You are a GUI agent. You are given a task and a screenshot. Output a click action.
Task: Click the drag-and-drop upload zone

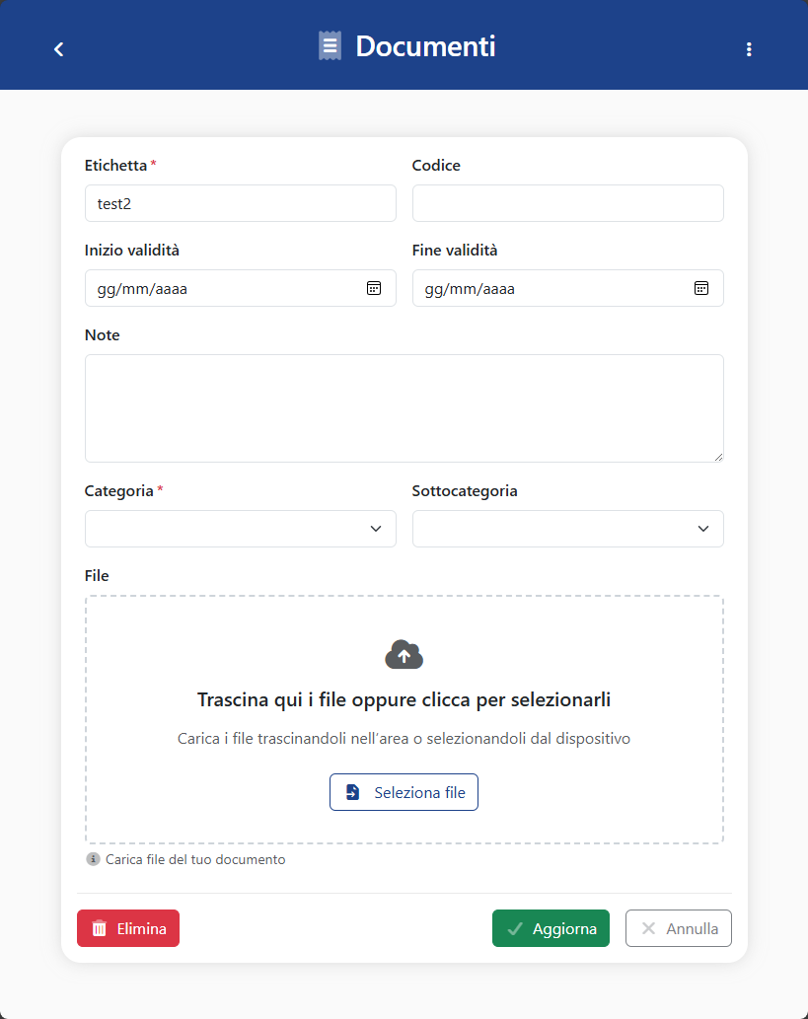click(x=404, y=720)
